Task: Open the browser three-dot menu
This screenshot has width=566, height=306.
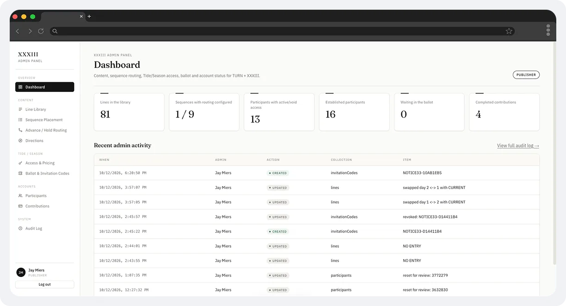Action: (548, 30)
